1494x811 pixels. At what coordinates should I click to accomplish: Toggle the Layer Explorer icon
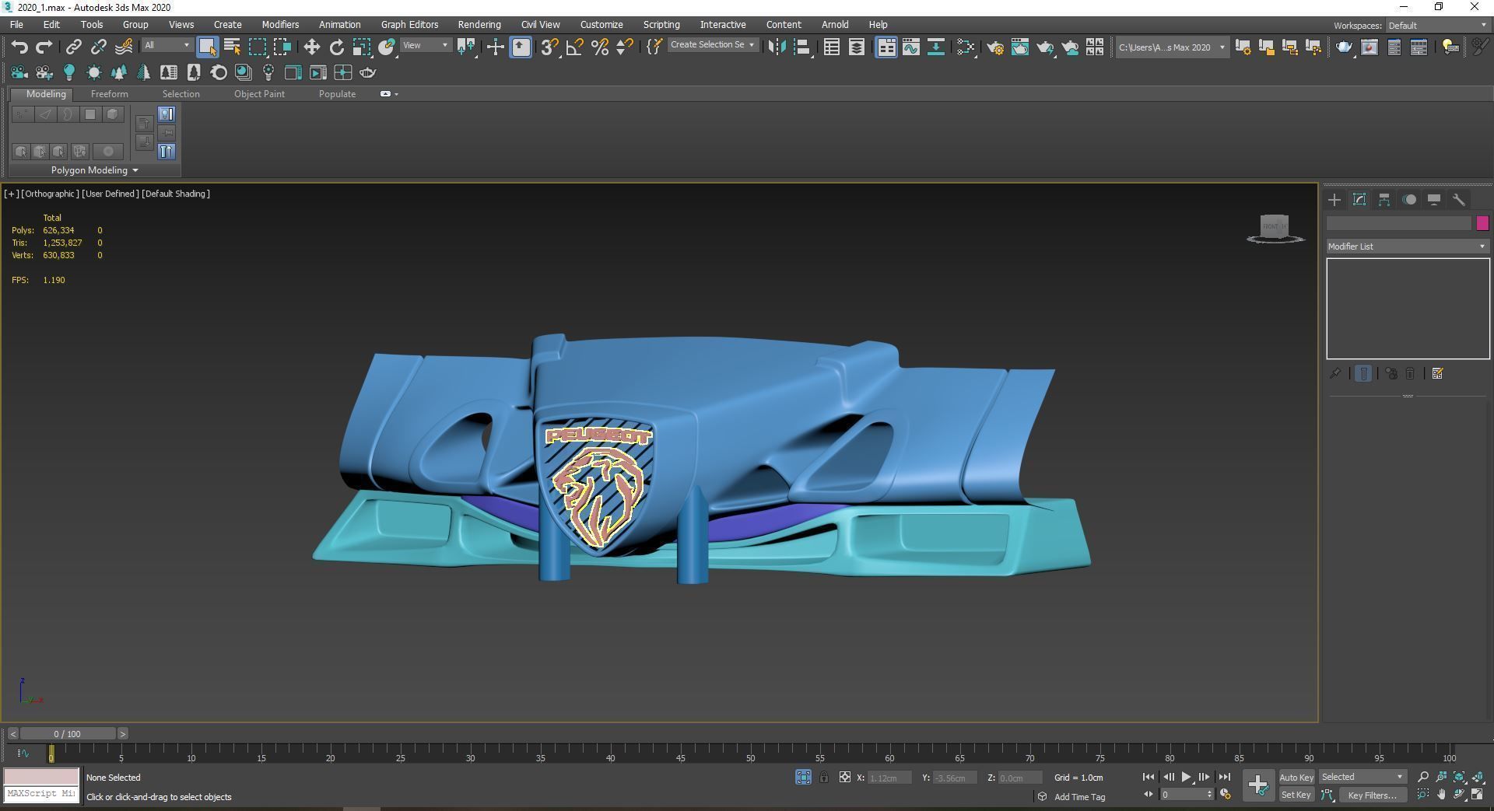click(x=857, y=47)
